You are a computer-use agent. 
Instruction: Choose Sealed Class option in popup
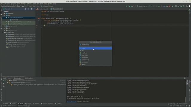point(95,60)
